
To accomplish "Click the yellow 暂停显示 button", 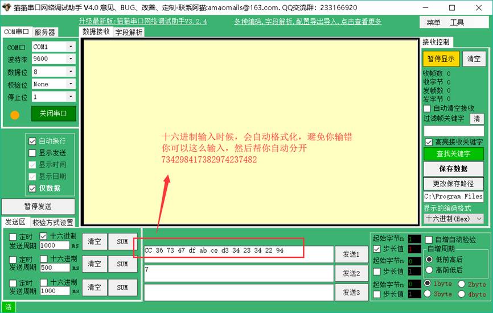I will click(441, 59).
